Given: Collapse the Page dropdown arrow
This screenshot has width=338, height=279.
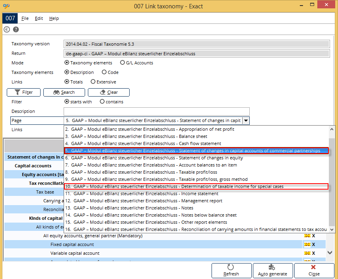Looking at the screenshot, I should pos(246,121).
